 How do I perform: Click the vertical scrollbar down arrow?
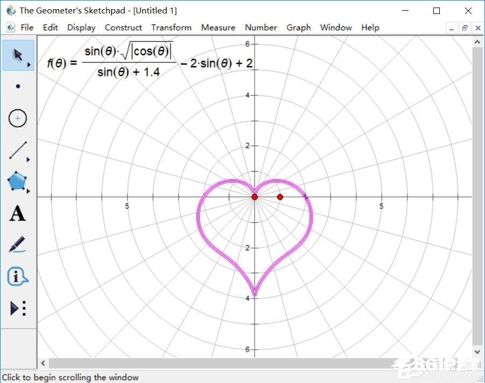(x=477, y=352)
